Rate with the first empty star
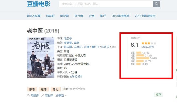Image resolution: width=177 pixels, height=103 pixels. pos(71,89)
